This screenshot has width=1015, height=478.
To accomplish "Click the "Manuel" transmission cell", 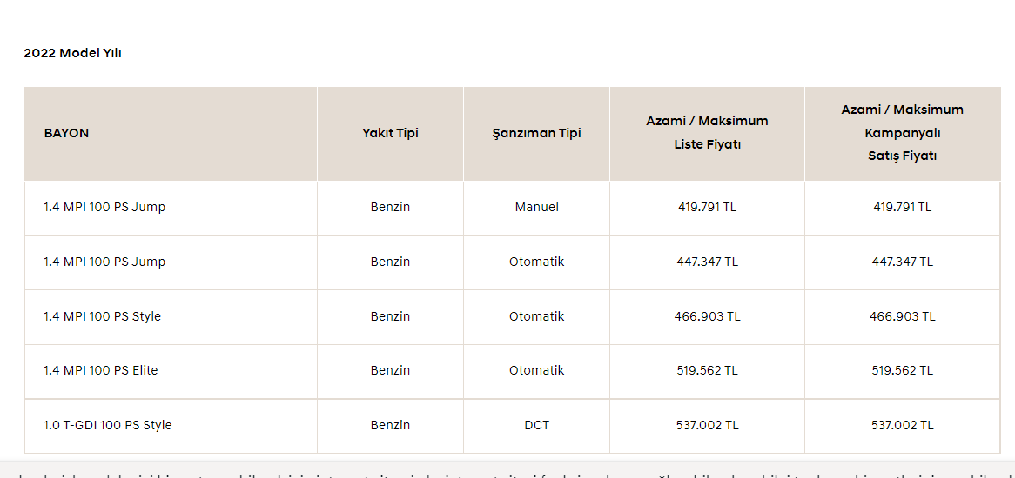I will pyautogui.click(x=536, y=207).
